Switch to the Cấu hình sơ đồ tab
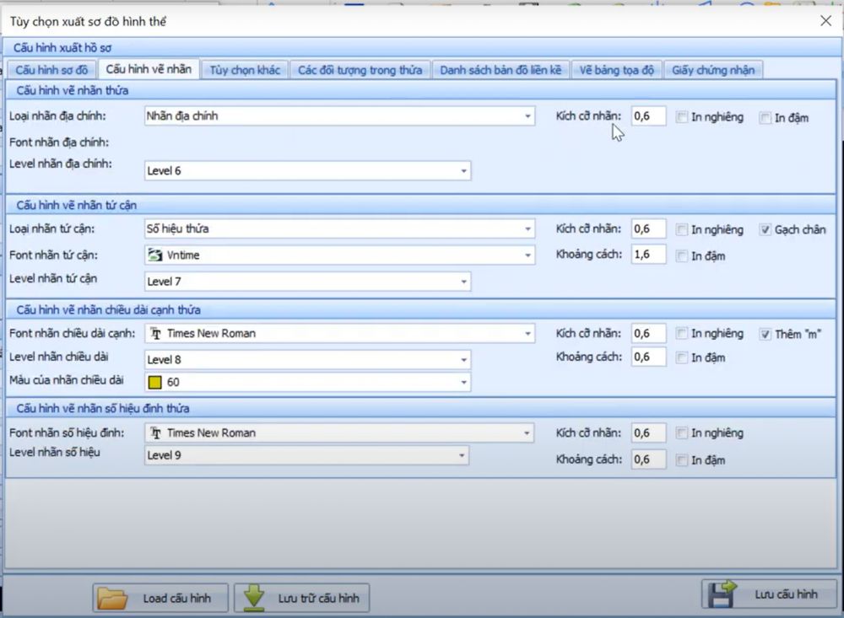This screenshot has height=618, width=844. [51, 70]
